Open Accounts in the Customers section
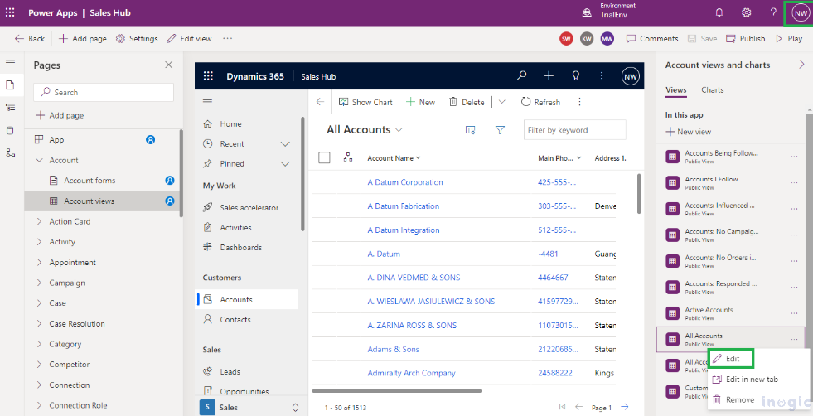Image resolution: width=813 pixels, height=416 pixels. [246, 299]
